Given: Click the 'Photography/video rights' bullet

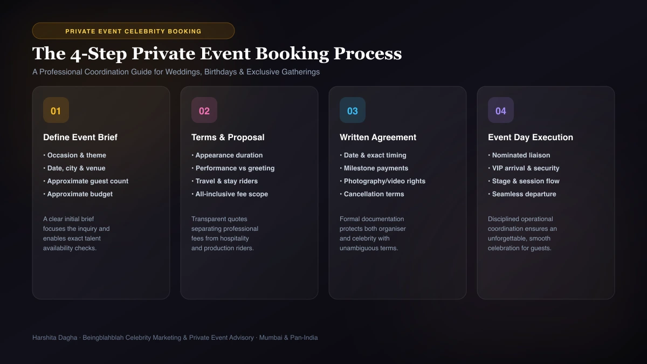Looking at the screenshot, I should point(383,181).
